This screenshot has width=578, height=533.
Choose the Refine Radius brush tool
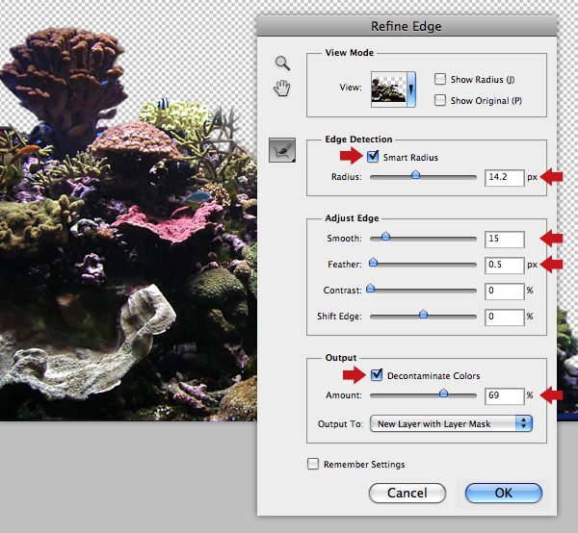282,150
